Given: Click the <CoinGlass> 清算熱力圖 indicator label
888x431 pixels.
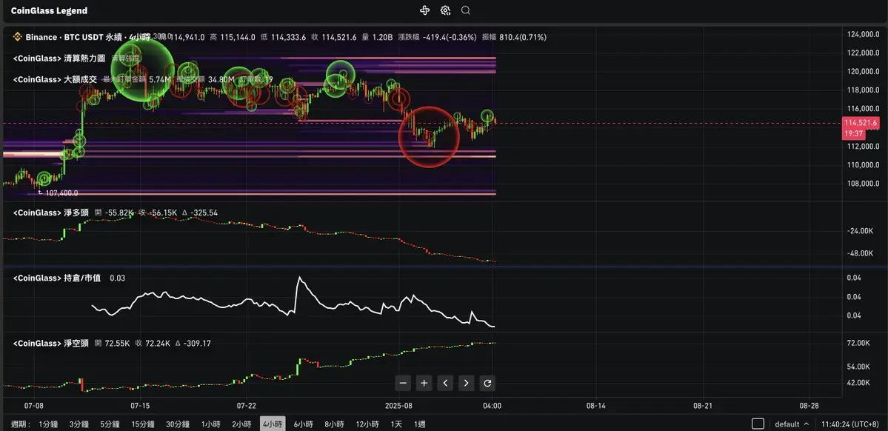Looking at the screenshot, I should pos(59,58).
